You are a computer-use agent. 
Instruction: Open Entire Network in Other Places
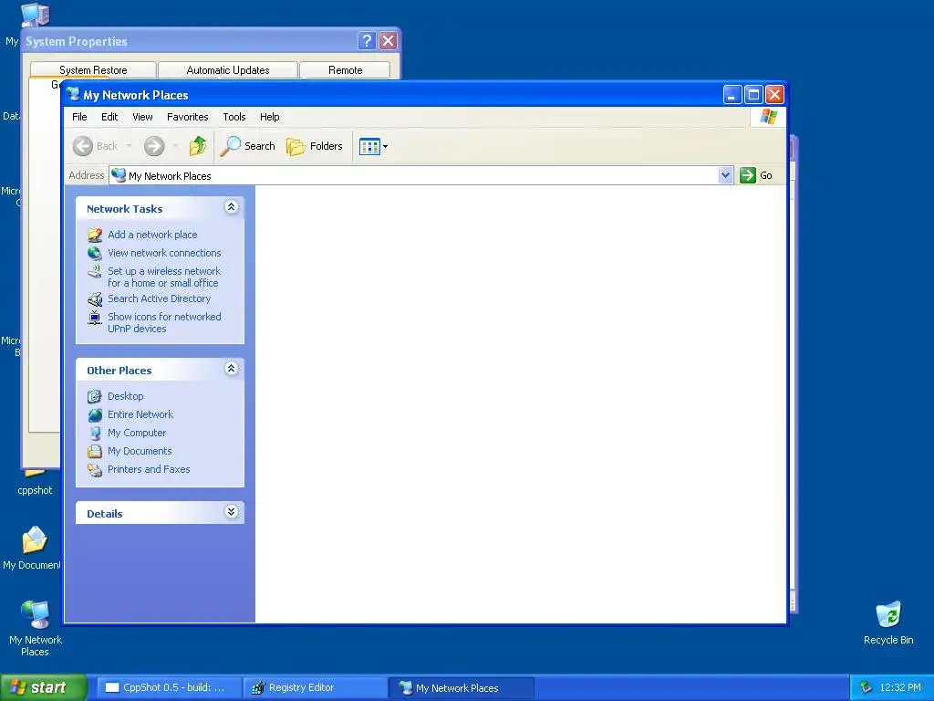140,414
